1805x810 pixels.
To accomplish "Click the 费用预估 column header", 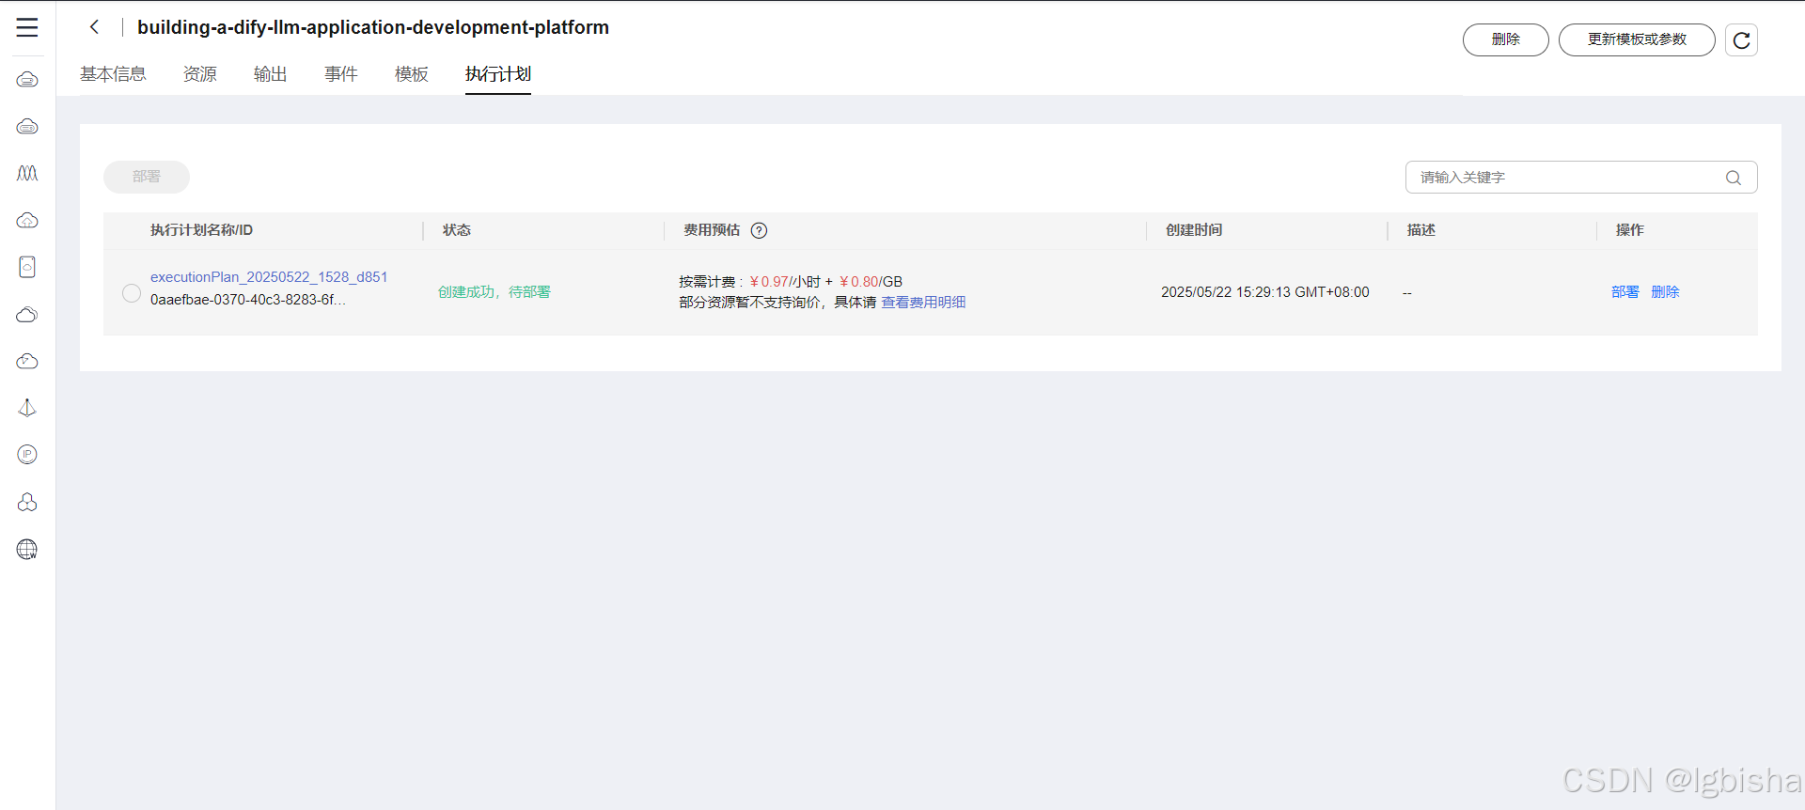I will 712,230.
